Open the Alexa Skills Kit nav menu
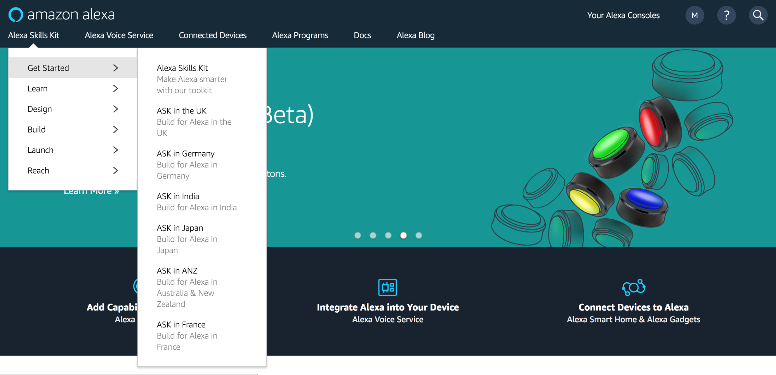Screen dimensions: 776x375 tap(33, 35)
